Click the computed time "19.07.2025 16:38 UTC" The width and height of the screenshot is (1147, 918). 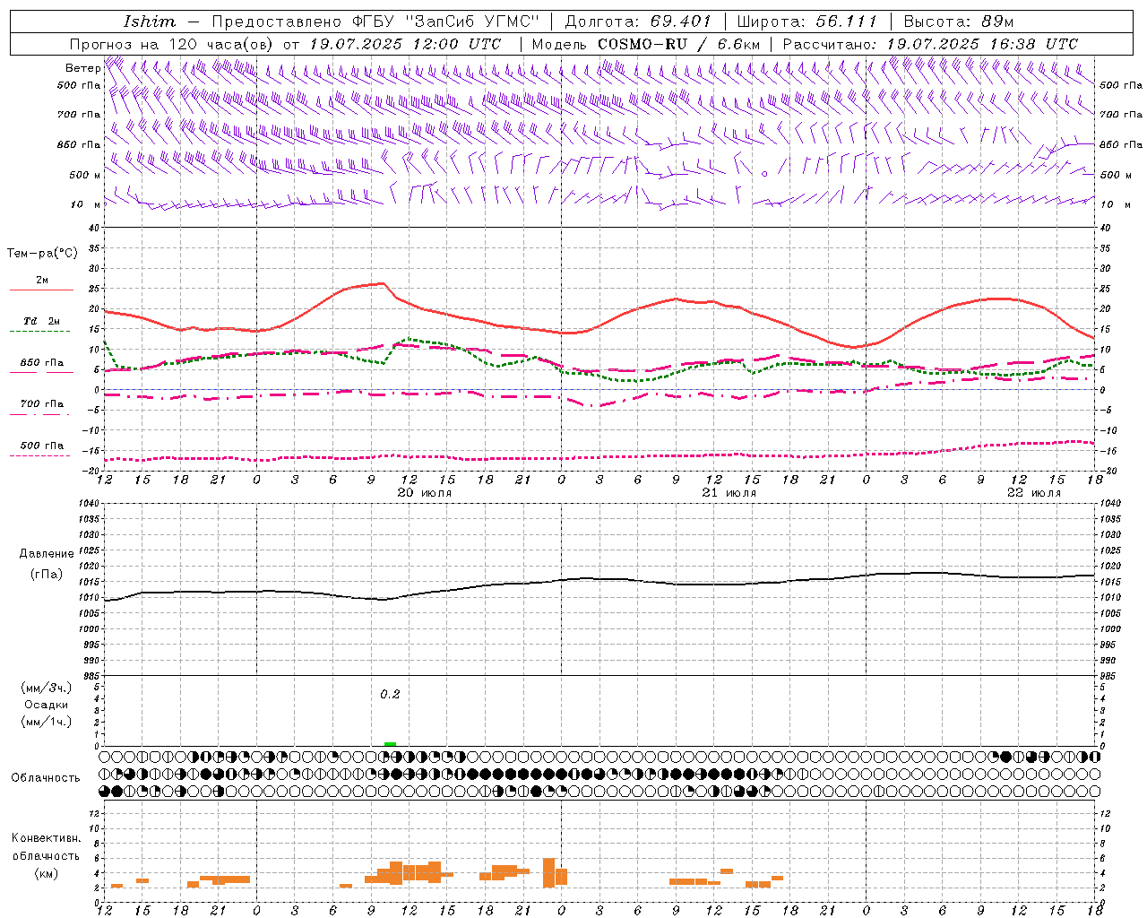click(x=982, y=44)
